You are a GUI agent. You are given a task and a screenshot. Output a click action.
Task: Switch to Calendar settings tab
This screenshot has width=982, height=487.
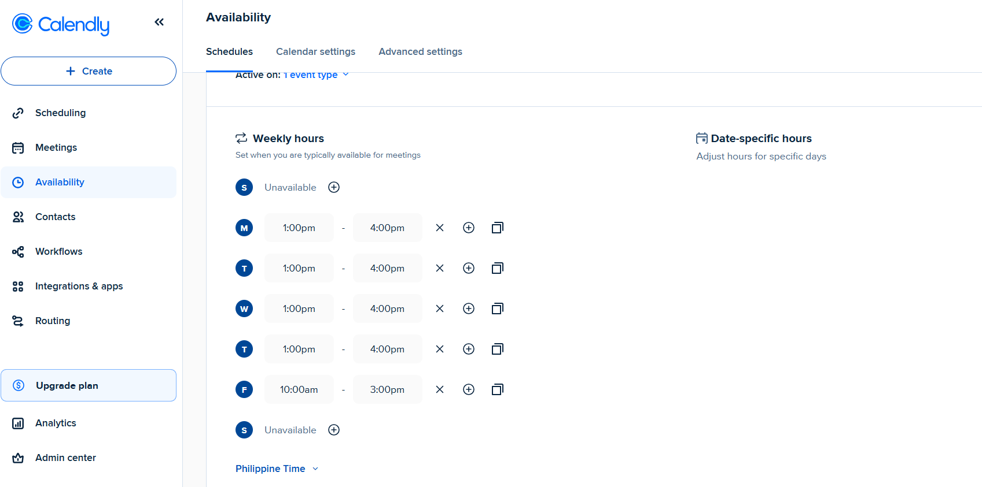tap(315, 51)
